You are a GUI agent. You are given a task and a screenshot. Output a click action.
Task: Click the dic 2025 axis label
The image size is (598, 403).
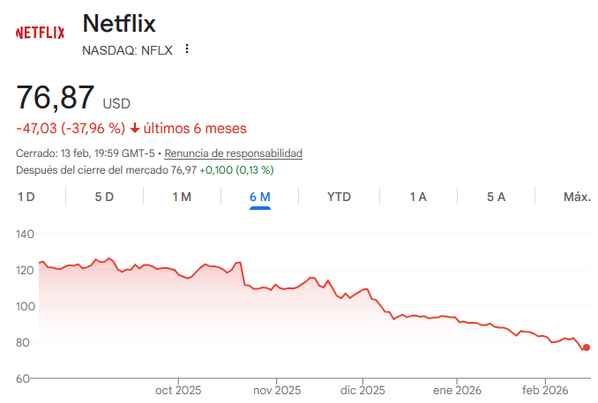[363, 390]
